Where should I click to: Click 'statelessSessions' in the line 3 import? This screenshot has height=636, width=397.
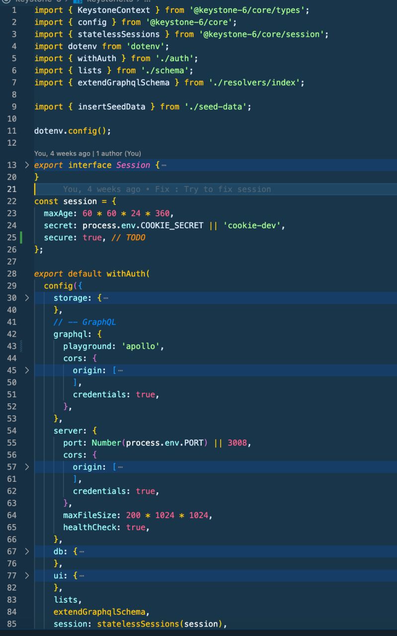(x=119, y=34)
